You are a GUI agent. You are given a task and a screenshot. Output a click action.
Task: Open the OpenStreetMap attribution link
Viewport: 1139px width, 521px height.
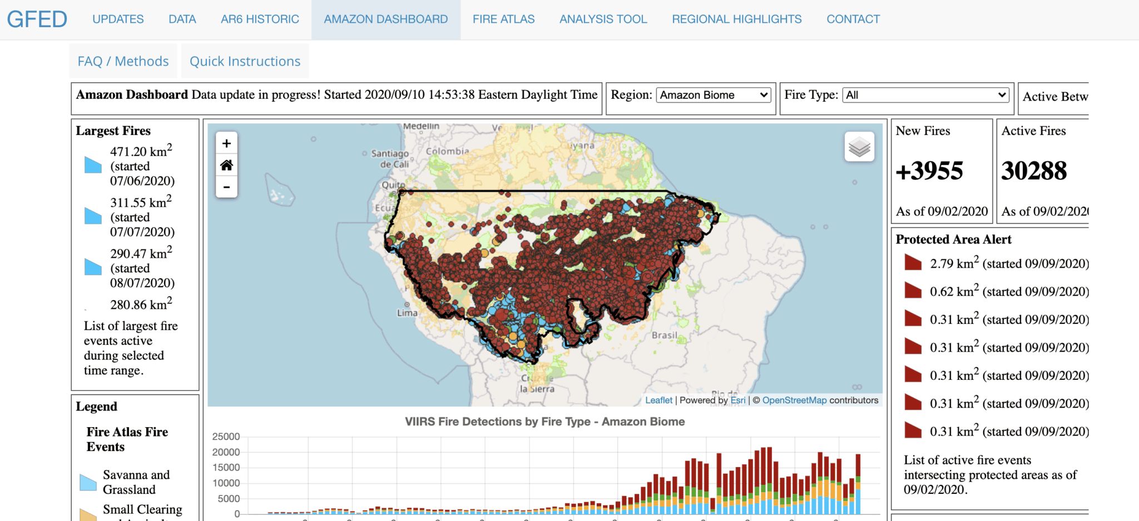[x=794, y=400]
